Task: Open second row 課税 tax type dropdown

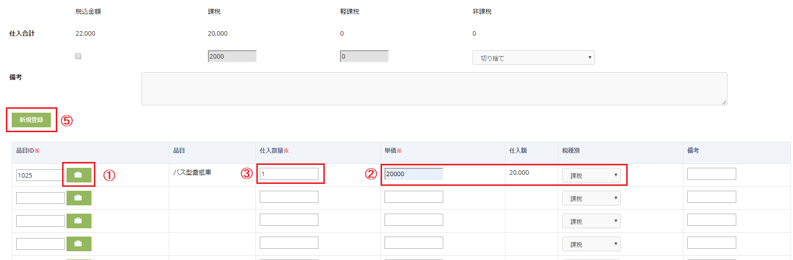Action: pos(591,198)
